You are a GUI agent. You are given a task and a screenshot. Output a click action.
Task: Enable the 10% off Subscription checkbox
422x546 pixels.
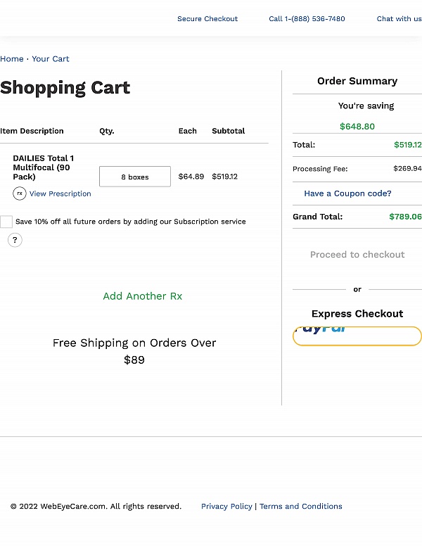[6, 222]
